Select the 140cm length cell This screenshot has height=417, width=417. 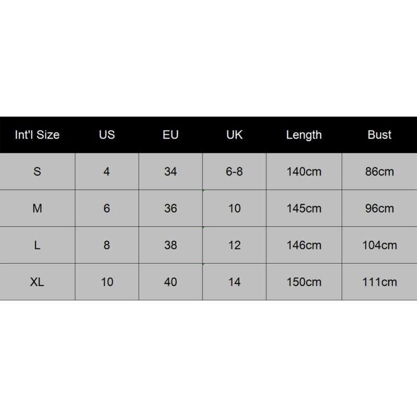[304, 171]
